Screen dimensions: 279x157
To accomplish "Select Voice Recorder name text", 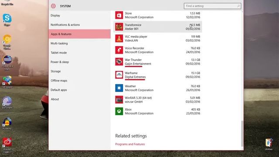I will point(134,48).
